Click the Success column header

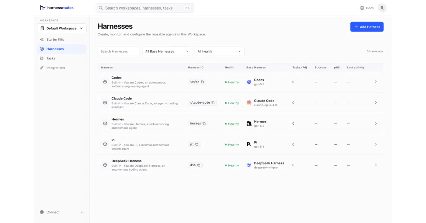(321, 67)
